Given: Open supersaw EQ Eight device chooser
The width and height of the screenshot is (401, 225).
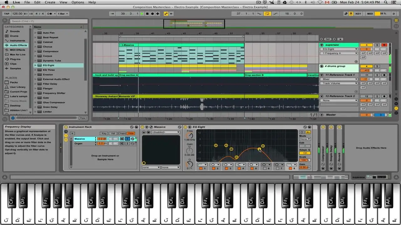Looking at the screenshot, I should (339, 49).
